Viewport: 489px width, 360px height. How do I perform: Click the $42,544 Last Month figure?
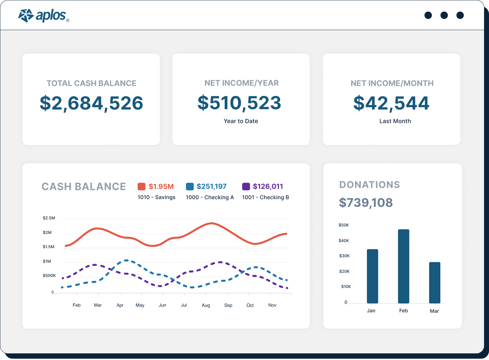pos(392,103)
